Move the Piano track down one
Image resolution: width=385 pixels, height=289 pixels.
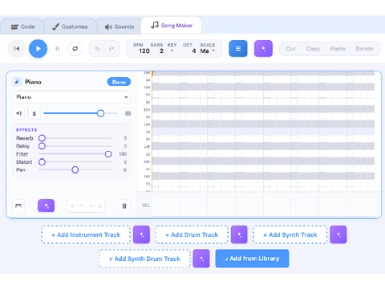click(x=91, y=206)
